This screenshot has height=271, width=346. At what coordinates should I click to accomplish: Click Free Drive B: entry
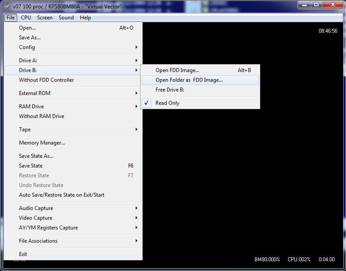(x=170, y=90)
